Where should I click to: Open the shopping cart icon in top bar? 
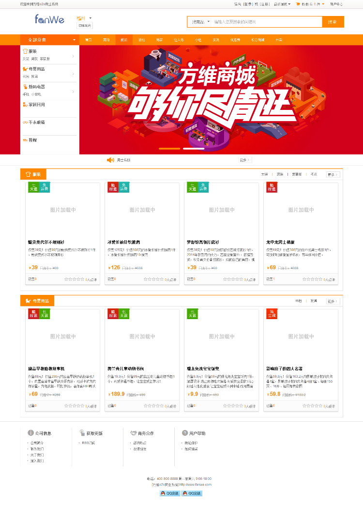coord(298,4)
